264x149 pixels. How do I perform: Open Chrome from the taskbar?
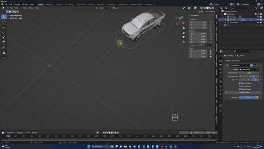tap(130, 147)
